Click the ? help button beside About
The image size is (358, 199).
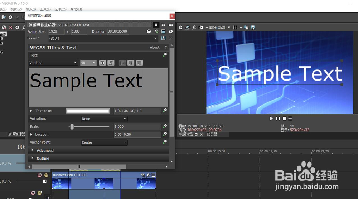pyautogui.click(x=166, y=47)
